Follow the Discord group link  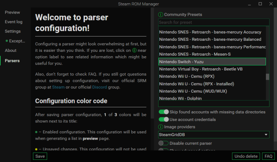pos(100,87)
